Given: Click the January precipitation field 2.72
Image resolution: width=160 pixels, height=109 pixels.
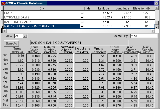Looking at the screenshot, I should click(x=99, y=69).
